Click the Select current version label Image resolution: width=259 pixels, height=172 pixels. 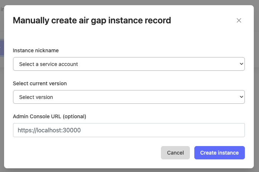click(x=40, y=83)
